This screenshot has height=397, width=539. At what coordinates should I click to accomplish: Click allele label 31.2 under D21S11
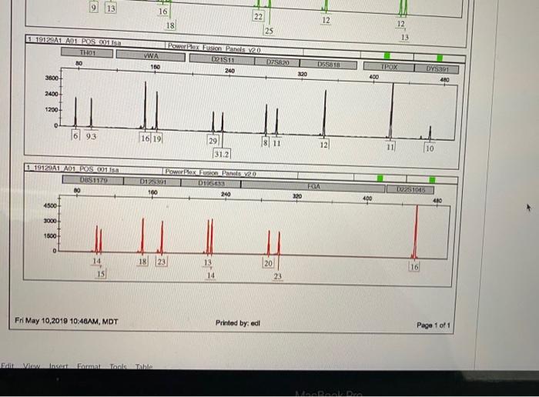coord(222,154)
